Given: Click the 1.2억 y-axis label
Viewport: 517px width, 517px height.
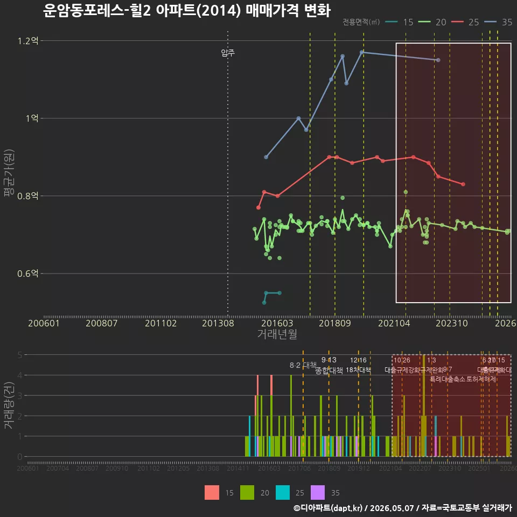Looking at the screenshot, I should [27, 41].
